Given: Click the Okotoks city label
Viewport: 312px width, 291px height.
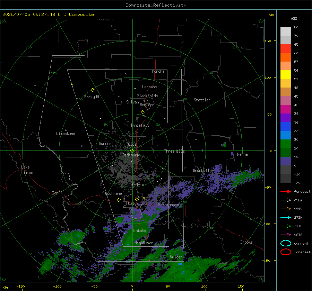Looking at the screenshot, I should tap(139, 231).
